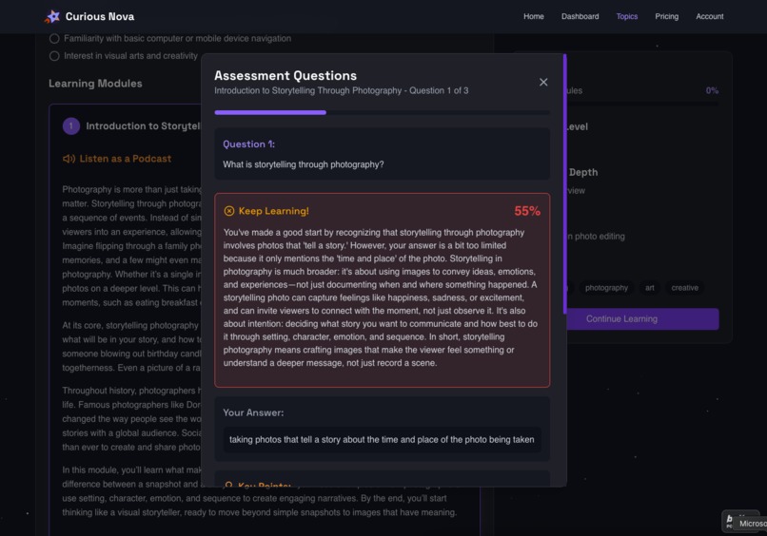This screenshot has width=767, height=536.
Task: Click the 55% score value
Action: (527, 211)
